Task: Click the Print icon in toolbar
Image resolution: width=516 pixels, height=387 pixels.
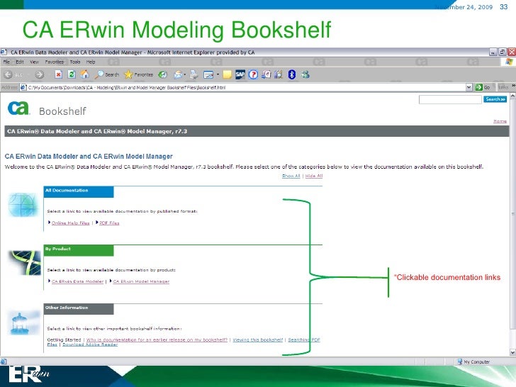Action: 193,74
